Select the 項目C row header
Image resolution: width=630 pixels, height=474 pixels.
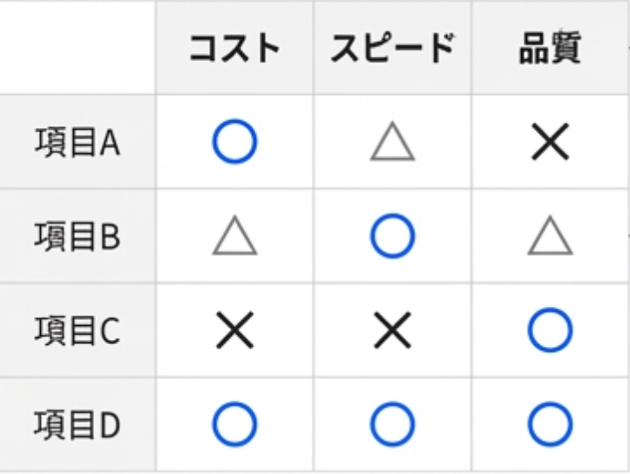tap(78, 330)
